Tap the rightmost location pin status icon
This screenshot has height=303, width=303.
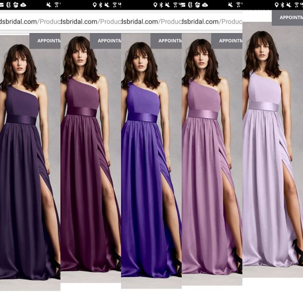277,5
